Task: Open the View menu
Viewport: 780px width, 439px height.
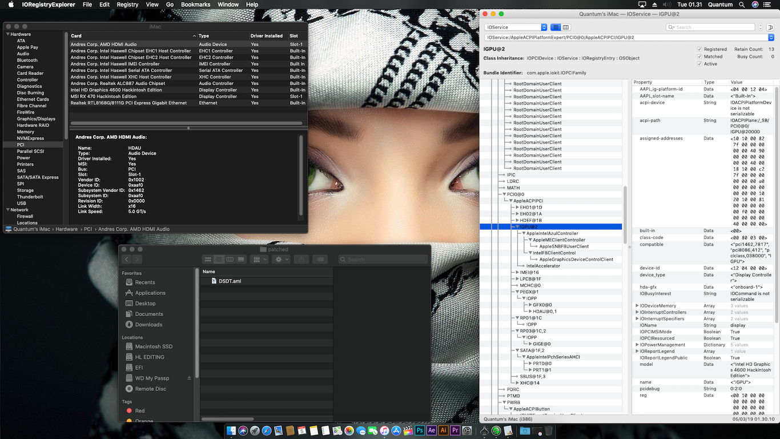Action: tap(152, 5)
